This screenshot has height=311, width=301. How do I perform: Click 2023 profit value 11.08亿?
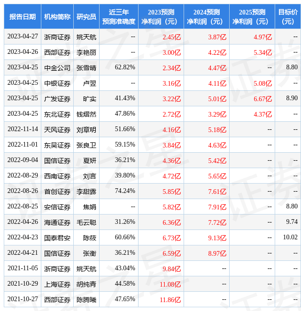170,284
